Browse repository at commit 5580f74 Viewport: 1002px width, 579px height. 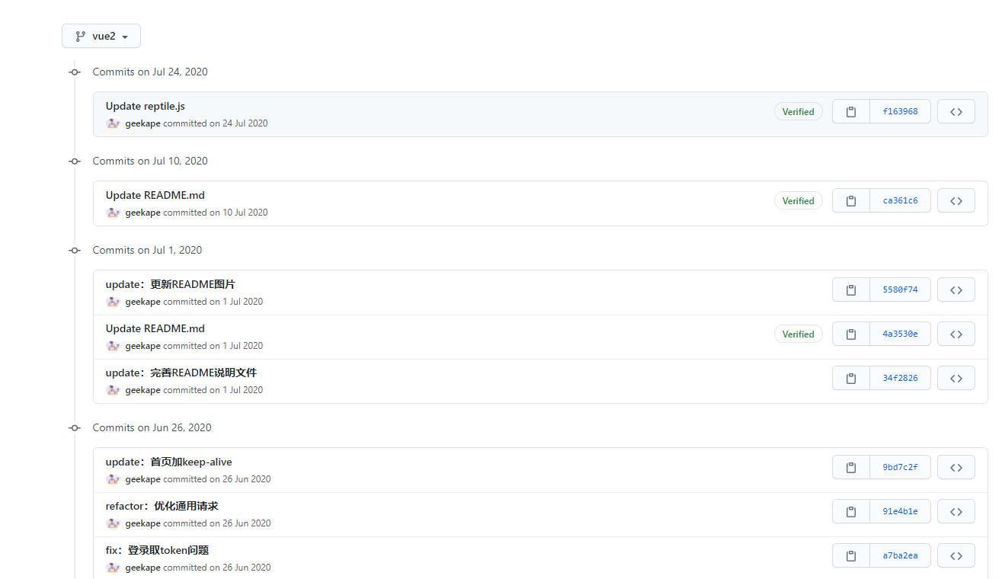tap(956, 289)
